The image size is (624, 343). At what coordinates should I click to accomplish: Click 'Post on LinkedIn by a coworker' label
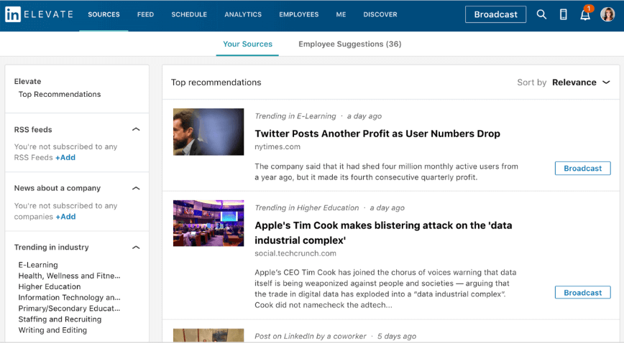coord(311,337)
